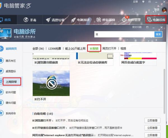168x138 pixels.
Task: Switch to 全部 (56) tab
Action: click(x=38, y=49)
